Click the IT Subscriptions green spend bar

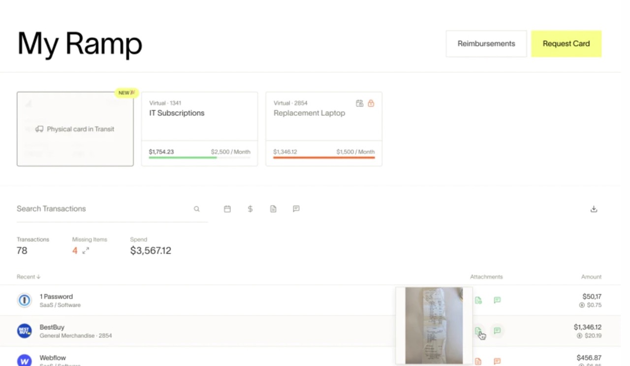click(x=183, y=158)
